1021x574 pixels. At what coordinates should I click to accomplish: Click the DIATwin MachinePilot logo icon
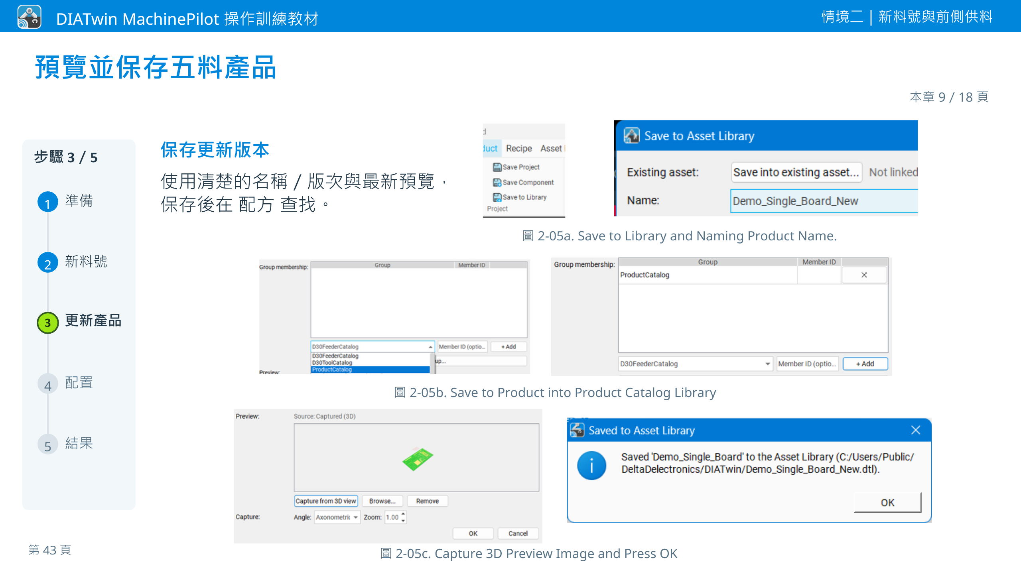click(x=29, y=17)
